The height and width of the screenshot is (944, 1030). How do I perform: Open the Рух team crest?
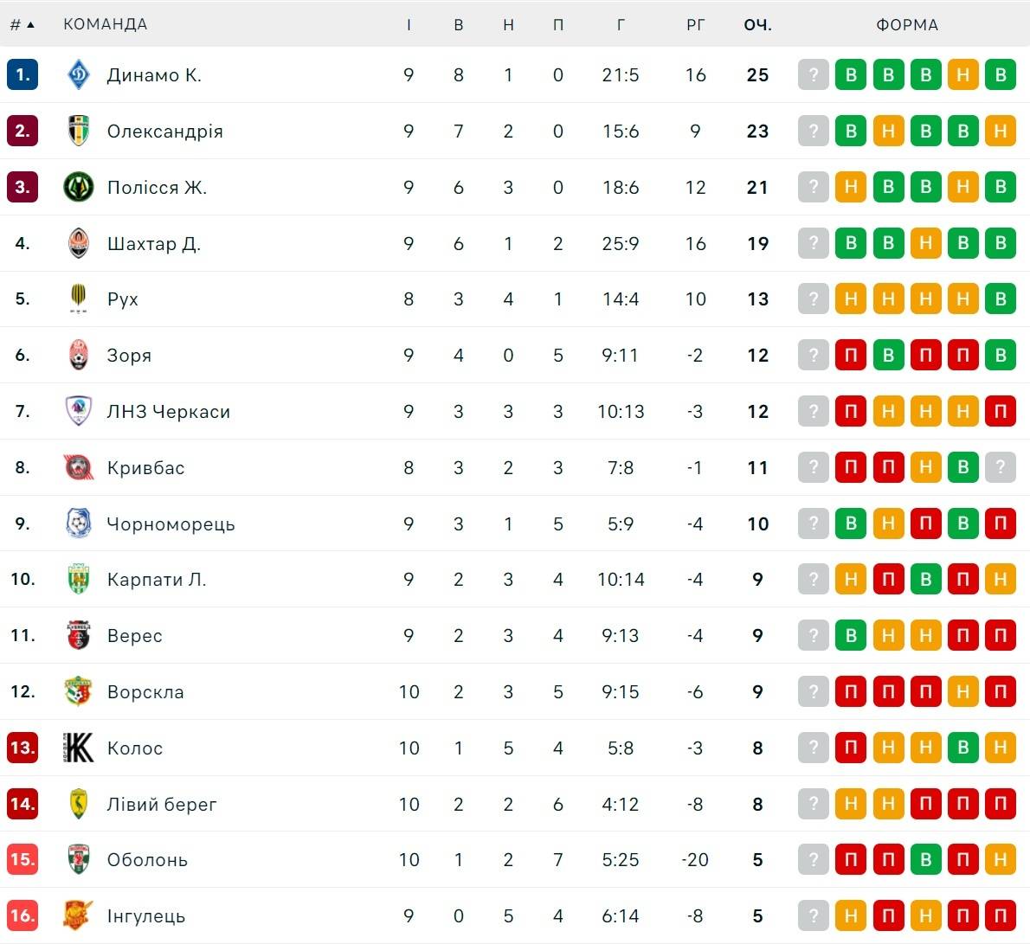tap(79, 299)
